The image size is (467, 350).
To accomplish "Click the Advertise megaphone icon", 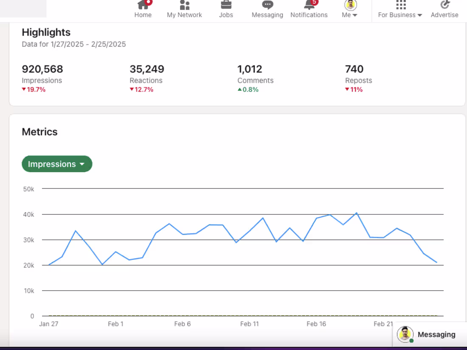I will [444, 5].
